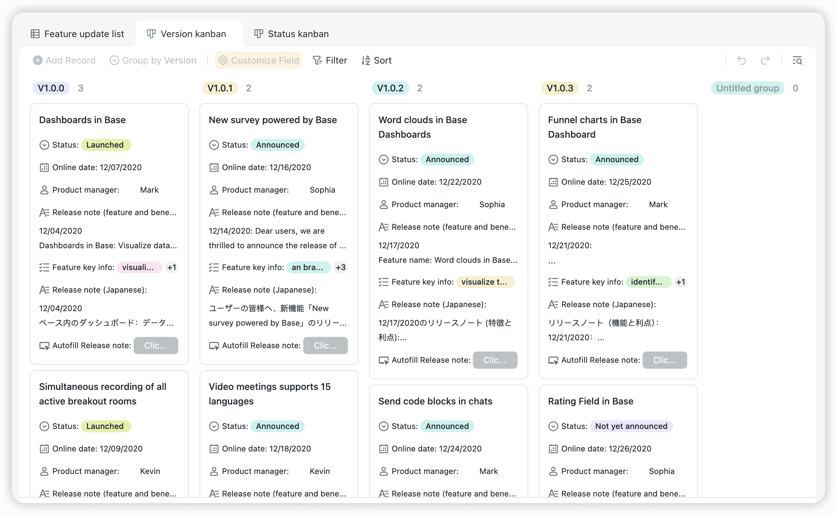Image resolution: width=837 pixels, height=515 pixels.
Task: Click the Filter funnel icon
Action: (x=317, y=60)
